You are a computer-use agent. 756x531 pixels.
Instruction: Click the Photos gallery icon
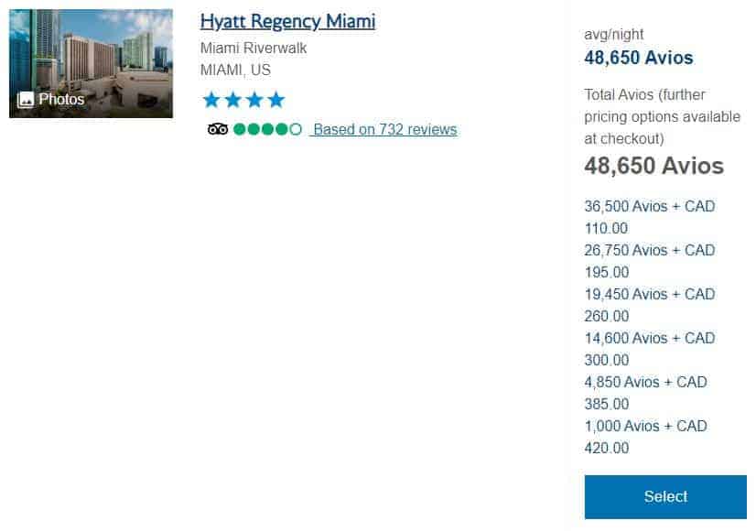[x=26, y=100]
